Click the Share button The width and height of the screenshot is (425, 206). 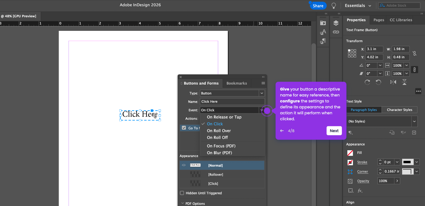(x=318, y=6)
